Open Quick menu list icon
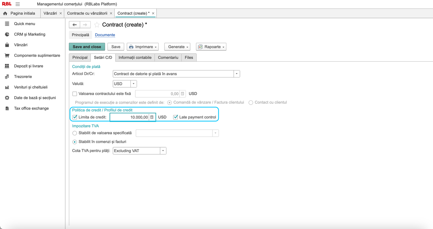Viewport: 433px width, 229px height. [7, 24]
